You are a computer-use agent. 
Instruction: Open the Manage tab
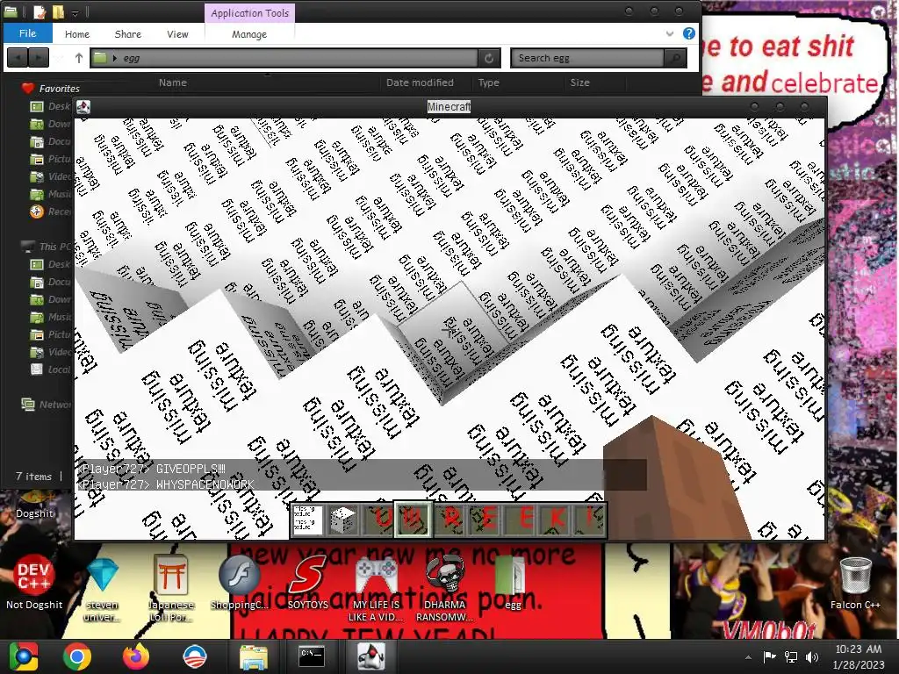pyautogui.click(x=248, y=34)
